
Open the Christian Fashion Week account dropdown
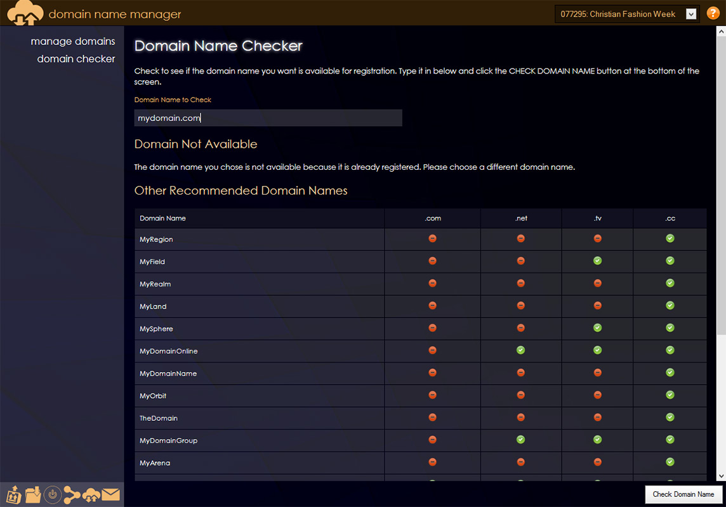[x=691, y=14]
